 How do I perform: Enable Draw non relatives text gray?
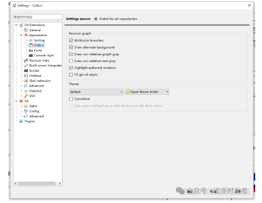coord(71,61)
